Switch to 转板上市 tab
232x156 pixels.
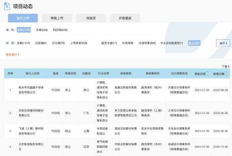57,18
